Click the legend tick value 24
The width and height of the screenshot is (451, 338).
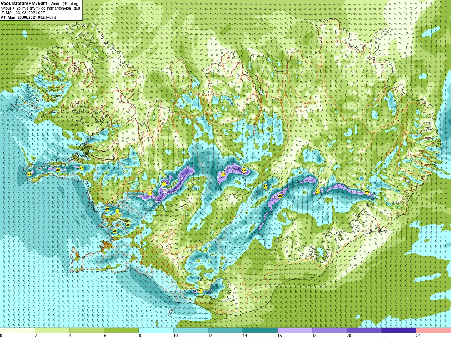click(418, 336)
